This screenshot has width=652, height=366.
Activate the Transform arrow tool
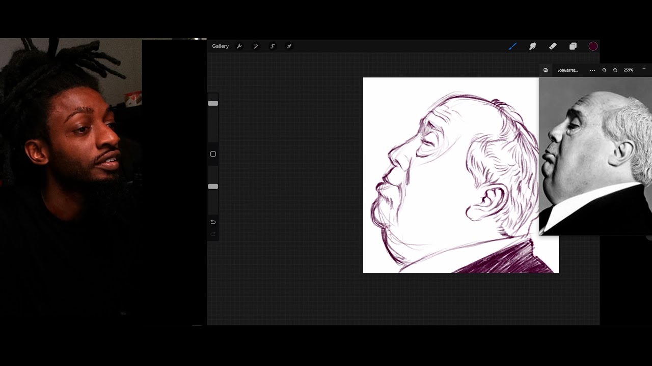point(289,46)
